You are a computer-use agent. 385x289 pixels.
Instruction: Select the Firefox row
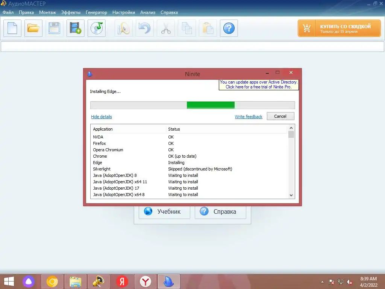click(189, 143)
